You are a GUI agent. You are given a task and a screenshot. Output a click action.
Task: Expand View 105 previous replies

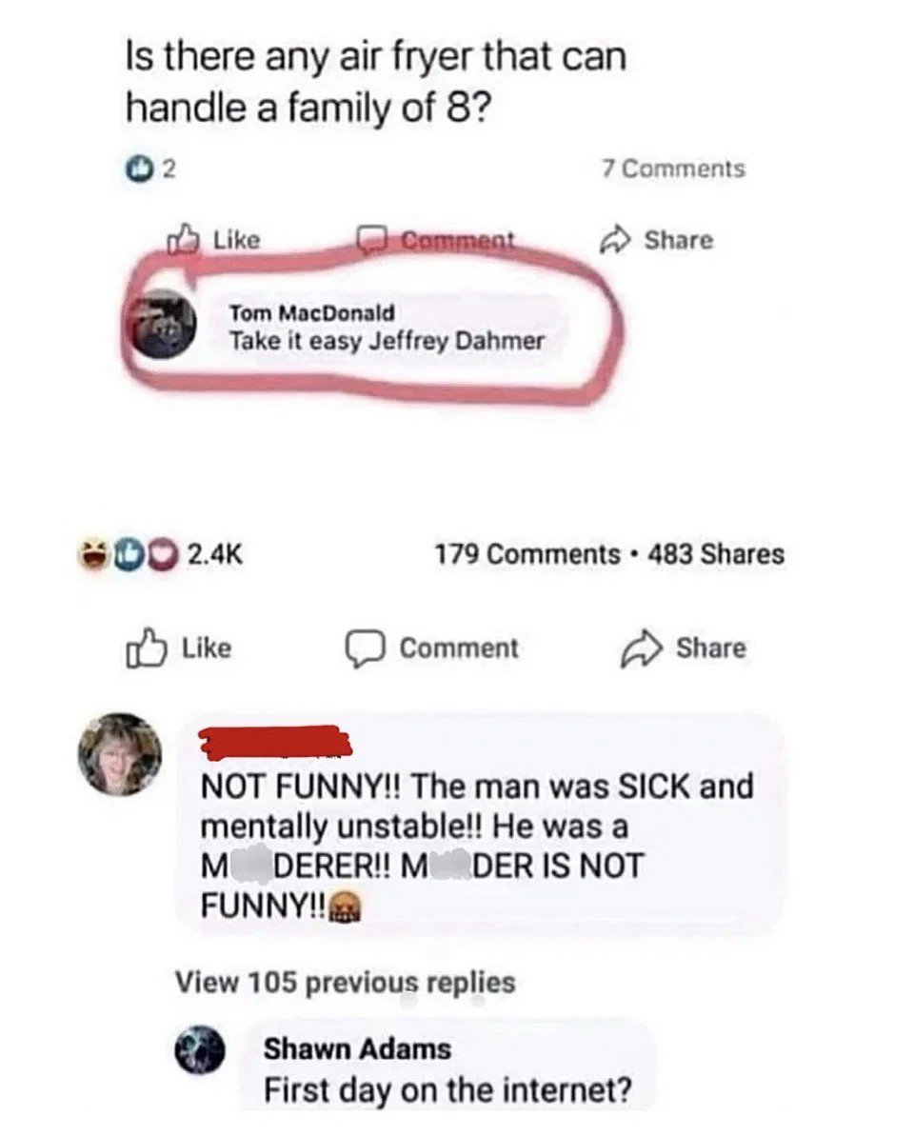(x=345, y=982)
